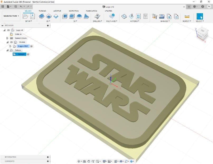Open the Help question mark icon
The height and width of the screenshot is (164, 213).
202,7
